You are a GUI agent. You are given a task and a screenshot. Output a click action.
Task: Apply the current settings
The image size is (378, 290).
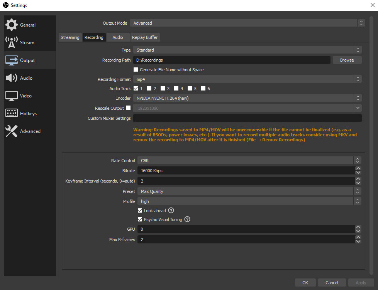pyautogui.click(x=361, y=282)
